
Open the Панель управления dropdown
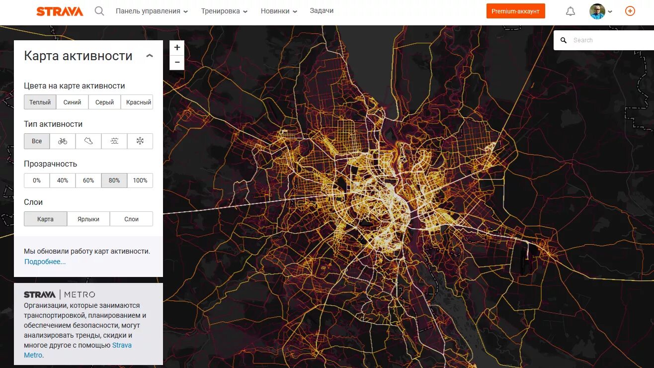152,11
